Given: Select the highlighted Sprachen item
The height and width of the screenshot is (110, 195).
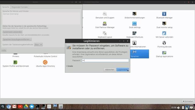Looking at the screenshot, I should click(140, 54).
